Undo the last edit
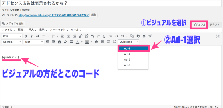The height and width of the screenshot is (108, 223). click(93, 36)
